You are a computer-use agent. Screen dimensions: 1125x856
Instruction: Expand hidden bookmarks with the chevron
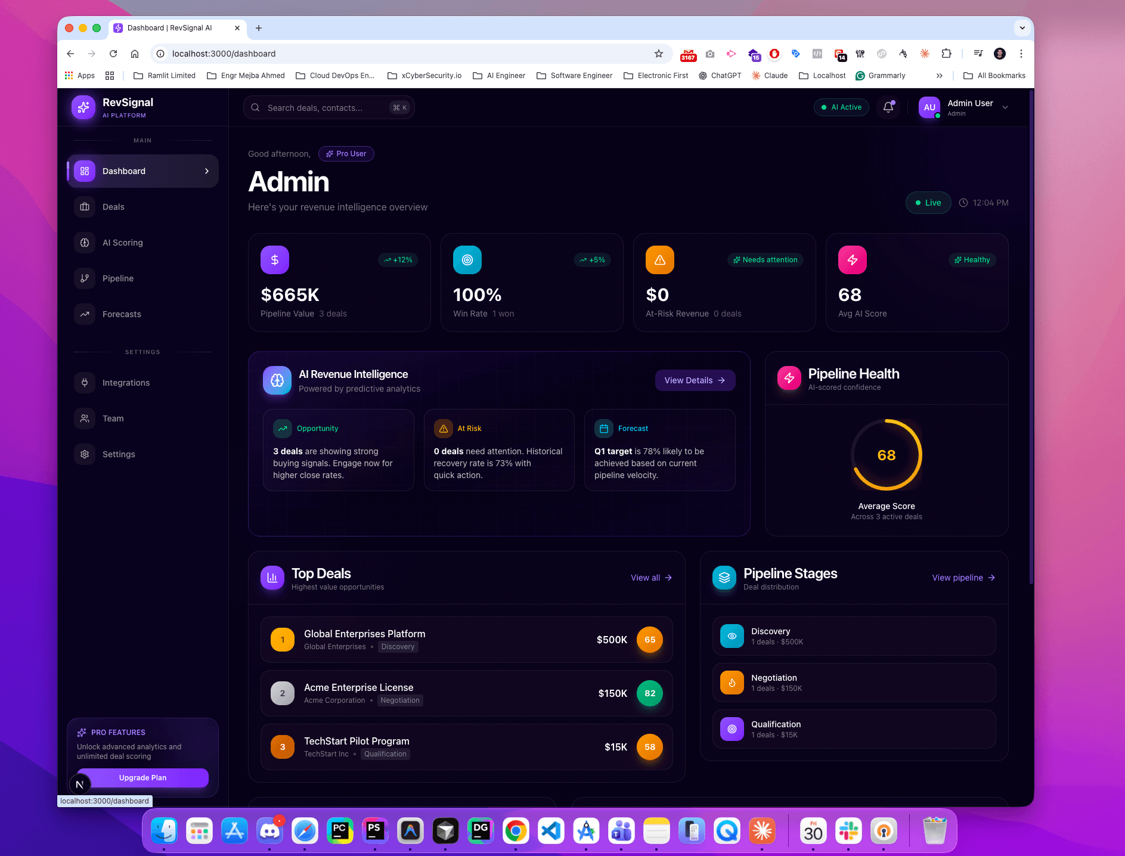pyautogui.click(x=939, y=76)
